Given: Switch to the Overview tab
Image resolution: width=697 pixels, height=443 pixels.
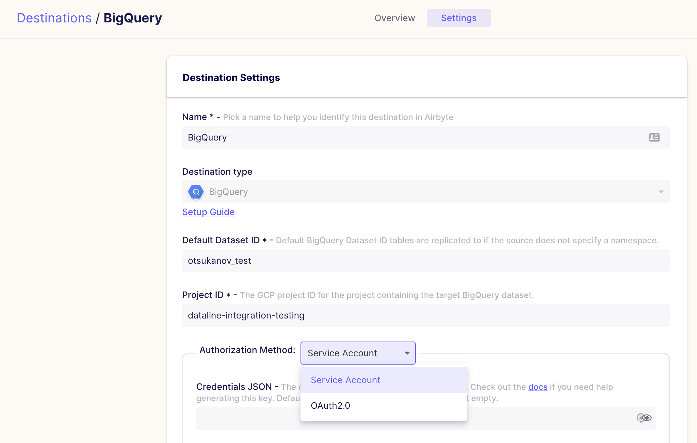Looking at the screenshot, I should 395,18.
